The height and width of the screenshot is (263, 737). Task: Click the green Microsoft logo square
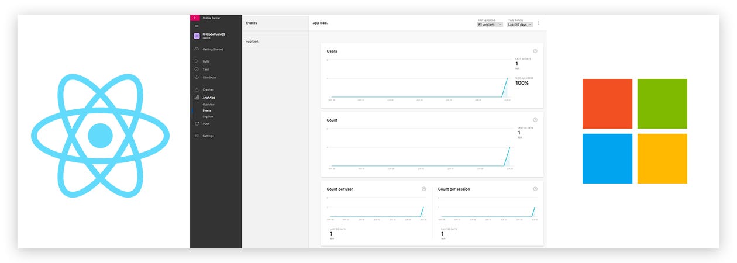click(x=662, y=103)
